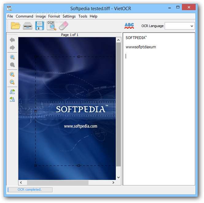Image resolution: width=204 pixels, height=203 pixels.
Task: Rotate image clockwise
Action: pos(12,99)
